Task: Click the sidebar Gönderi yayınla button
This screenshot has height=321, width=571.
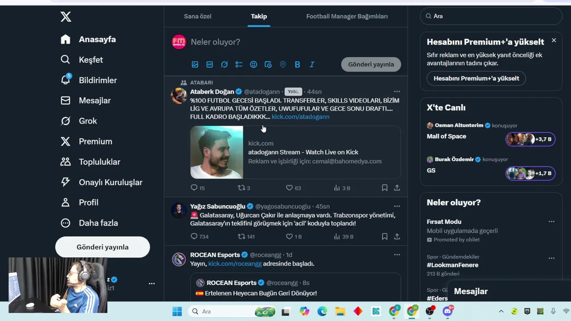Action: click(x=103, y=247)
